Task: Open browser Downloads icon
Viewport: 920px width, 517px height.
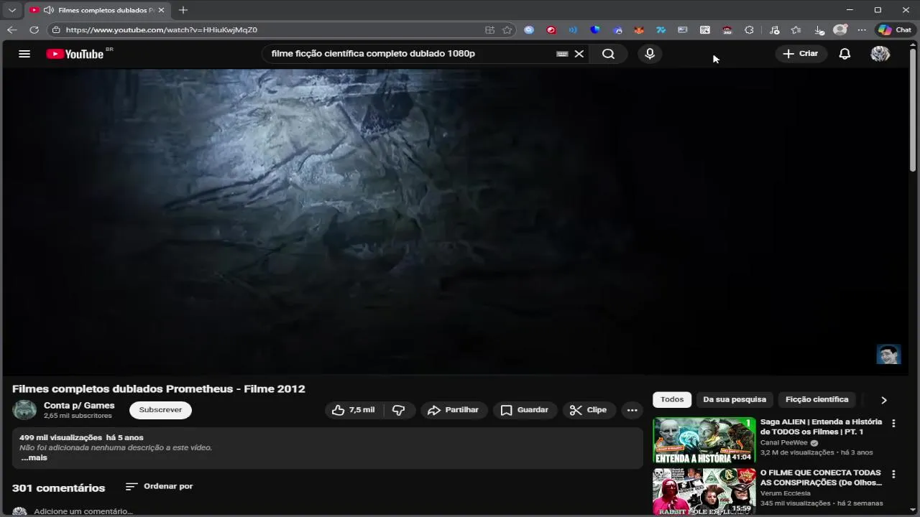Action: tap(818, 30)
